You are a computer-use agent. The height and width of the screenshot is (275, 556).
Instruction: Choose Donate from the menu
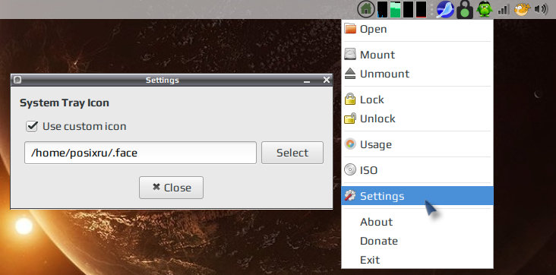tap(417, 241)
